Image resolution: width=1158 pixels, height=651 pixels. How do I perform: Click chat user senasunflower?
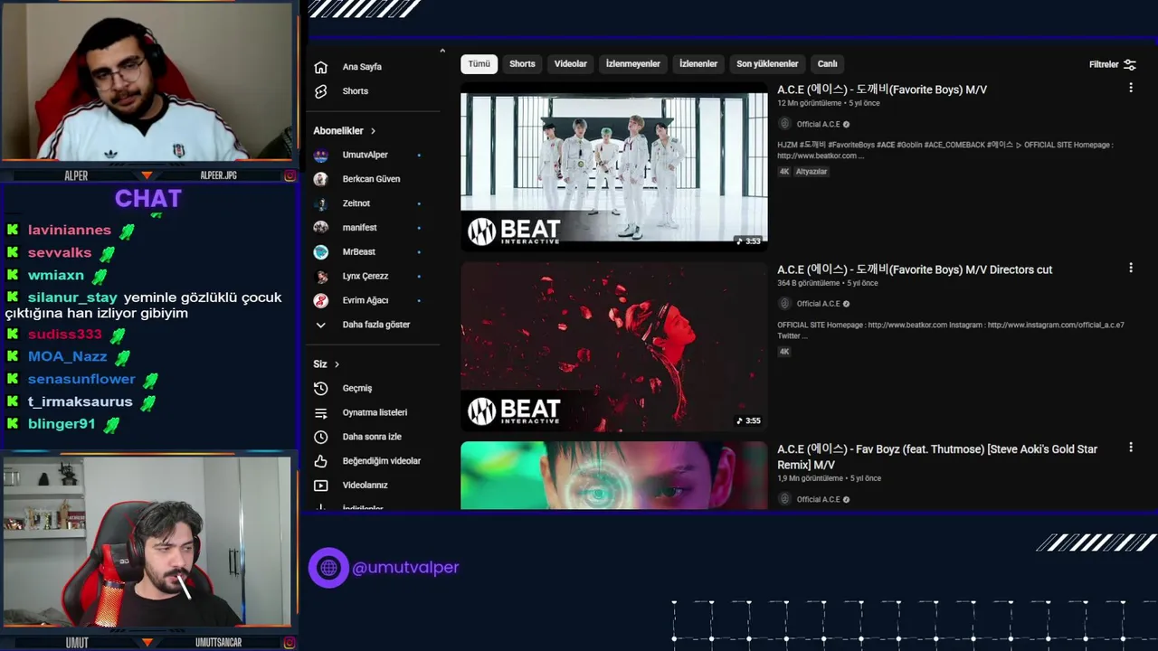click(81, 380)
